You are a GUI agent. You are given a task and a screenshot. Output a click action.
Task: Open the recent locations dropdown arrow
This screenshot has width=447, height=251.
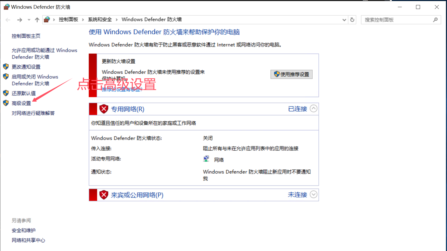(x=29, y=20)
